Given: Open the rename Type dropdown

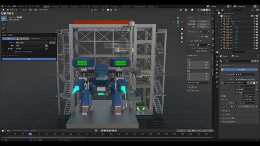Looking at the screenshot, I should coord(32,43).
